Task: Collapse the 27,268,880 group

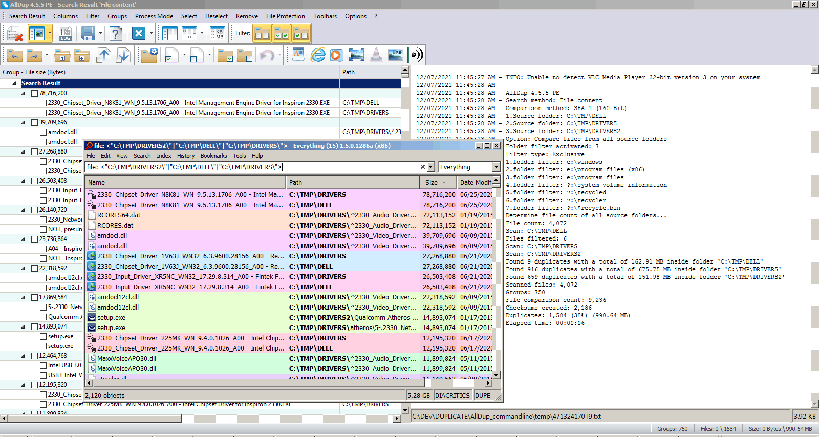Action: [x=23, y=152]
